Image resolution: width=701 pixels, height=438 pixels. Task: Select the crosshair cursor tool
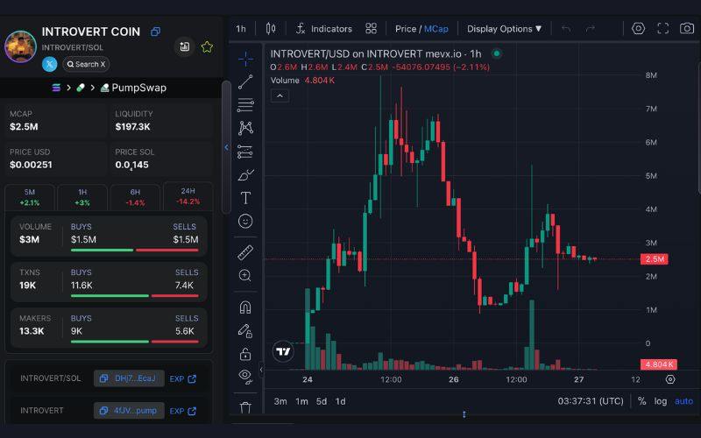point(245,59)
